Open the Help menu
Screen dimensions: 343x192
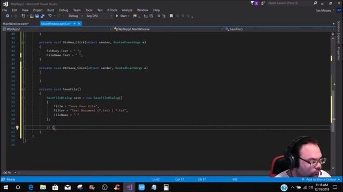point(156,10)
